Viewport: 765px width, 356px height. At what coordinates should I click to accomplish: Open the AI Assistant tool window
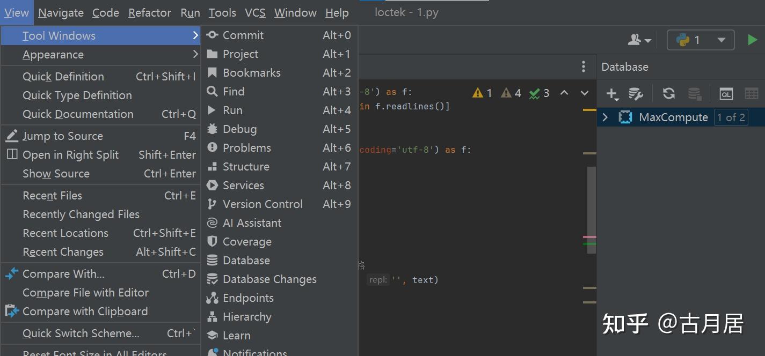pos(252,222)
